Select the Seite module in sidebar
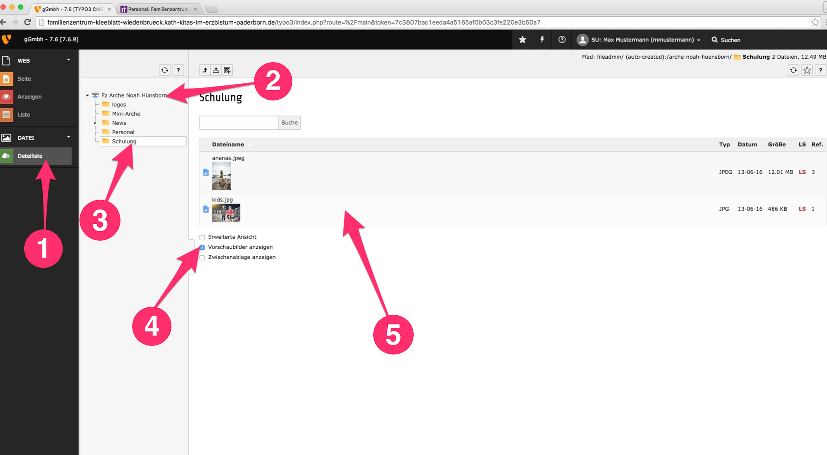This screenshot has width=827, height=455. tap(24, 79)
